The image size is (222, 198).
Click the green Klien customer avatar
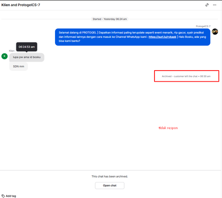tap(4, 56)
